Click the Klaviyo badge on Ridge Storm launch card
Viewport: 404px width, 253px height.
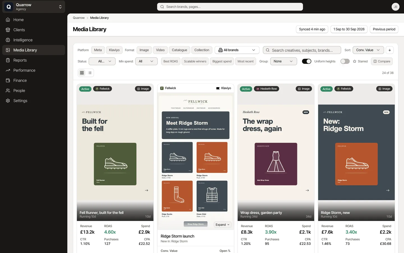tap(224, 88)
